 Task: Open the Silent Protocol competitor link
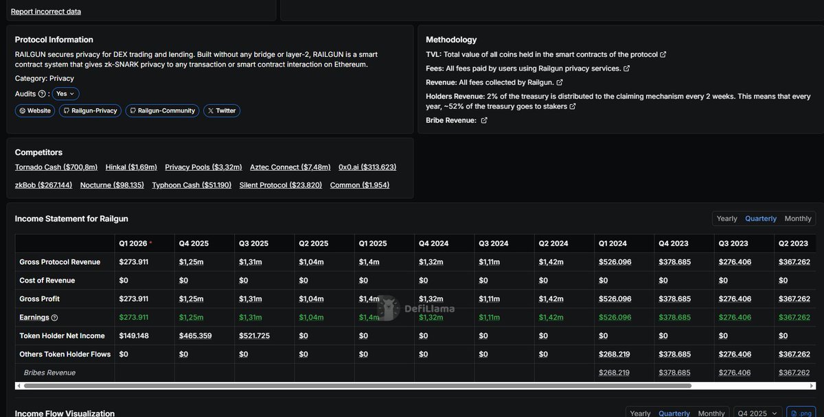[x=281, y=185]
